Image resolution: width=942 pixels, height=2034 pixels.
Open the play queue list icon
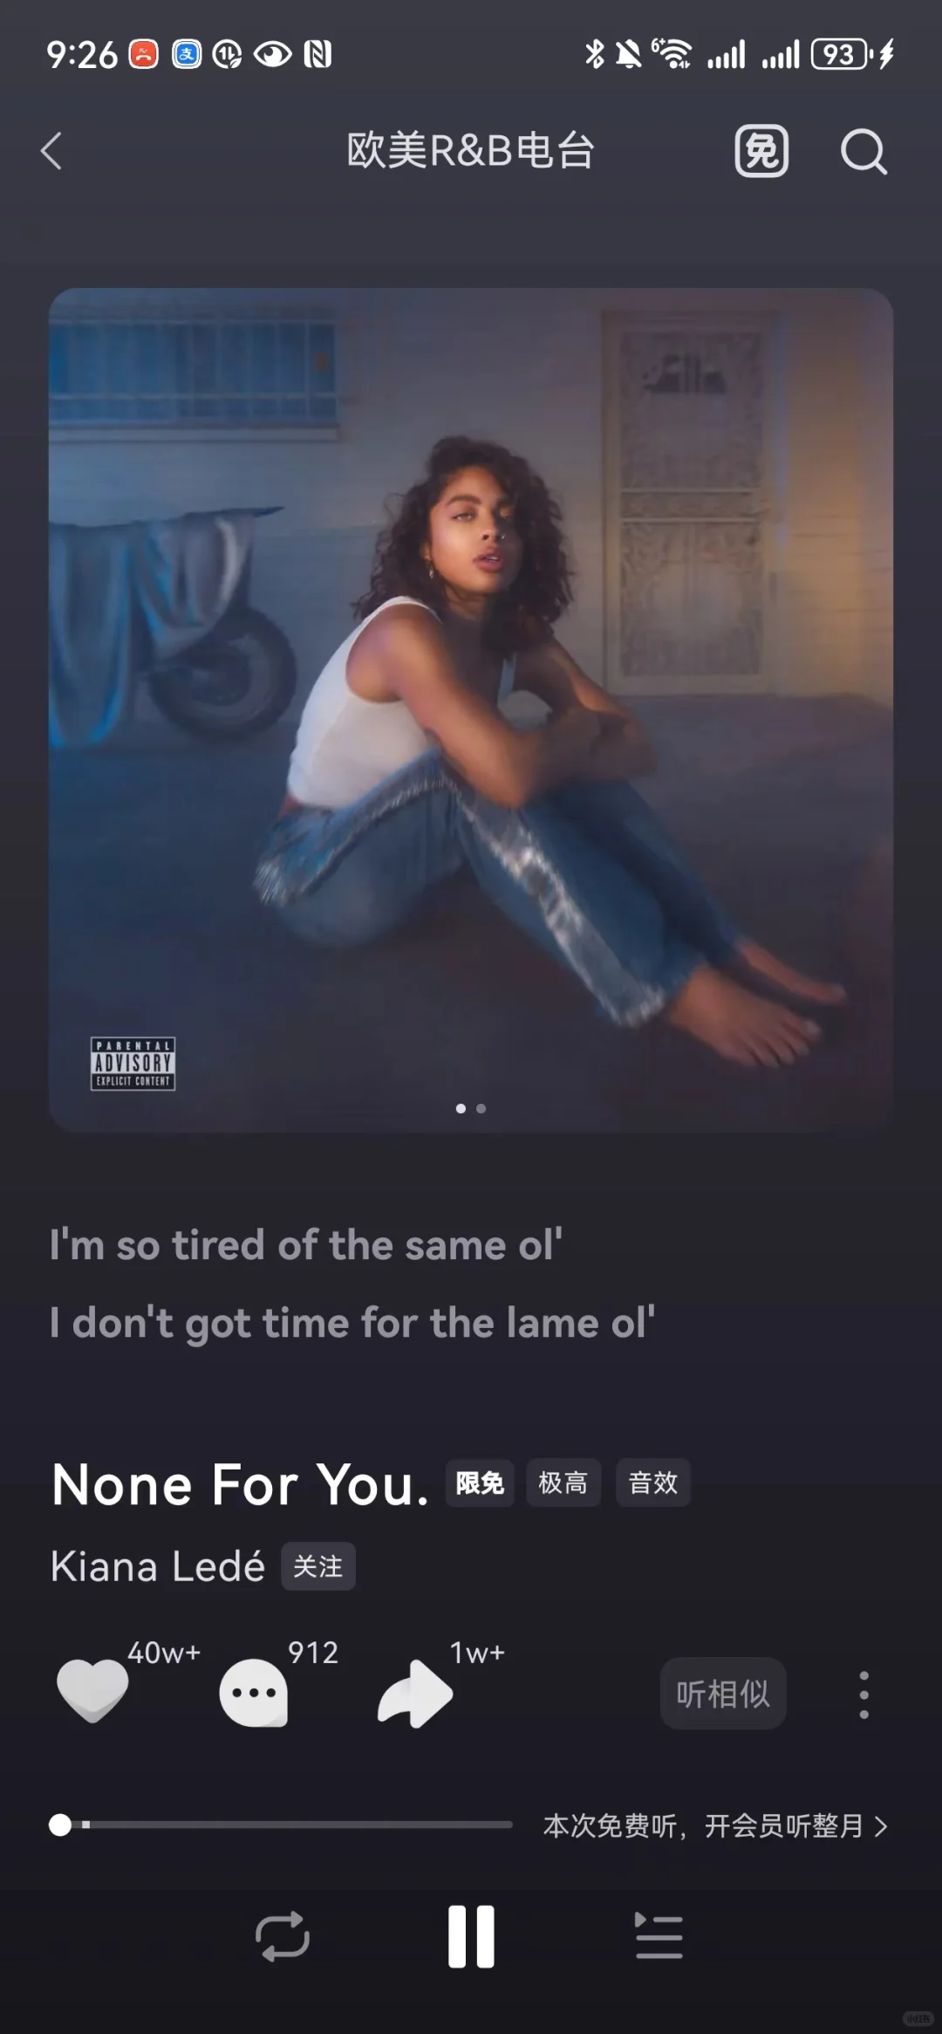tap(659, 1936)
